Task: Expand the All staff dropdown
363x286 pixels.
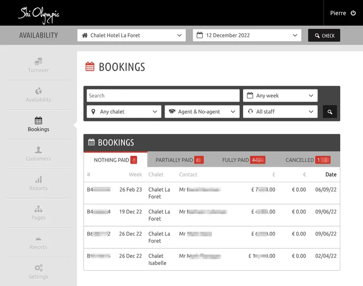Action: point(280,111)
